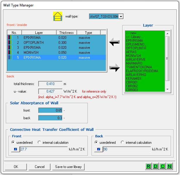180x175 pixels.
Task: Select KERAMIDI in the Layer list
Action: point(134,78)
